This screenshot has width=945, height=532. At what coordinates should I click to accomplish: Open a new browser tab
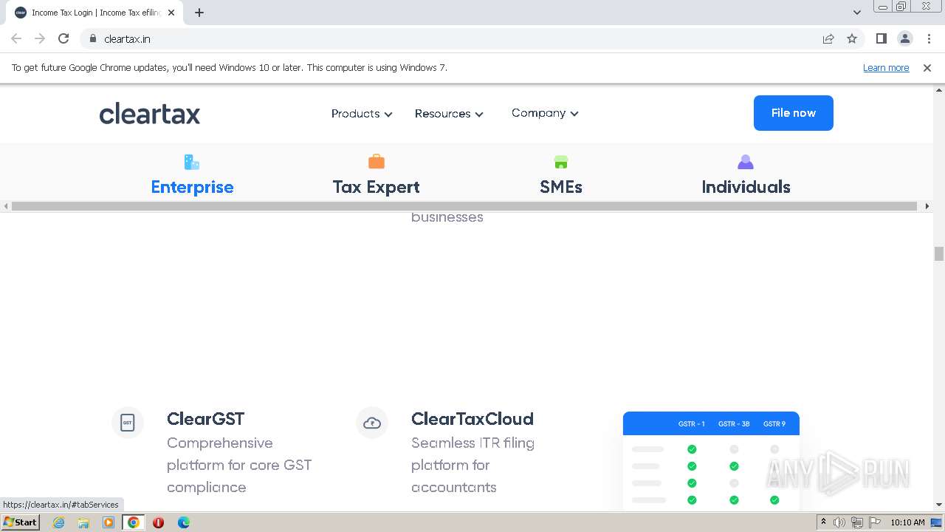click(199, 13)
